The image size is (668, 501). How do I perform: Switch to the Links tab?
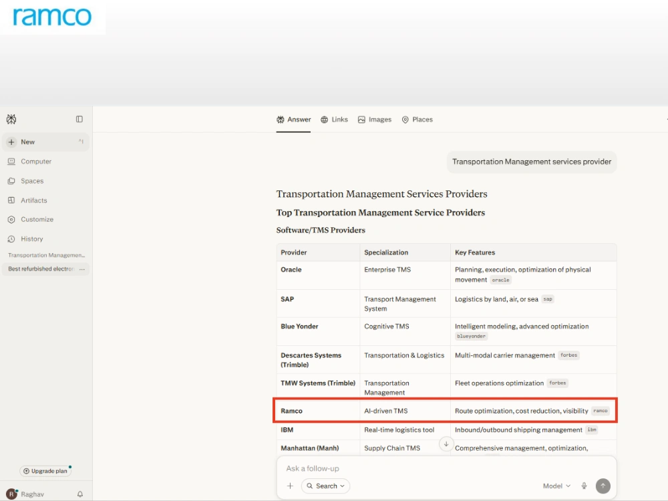pos(335,120)
